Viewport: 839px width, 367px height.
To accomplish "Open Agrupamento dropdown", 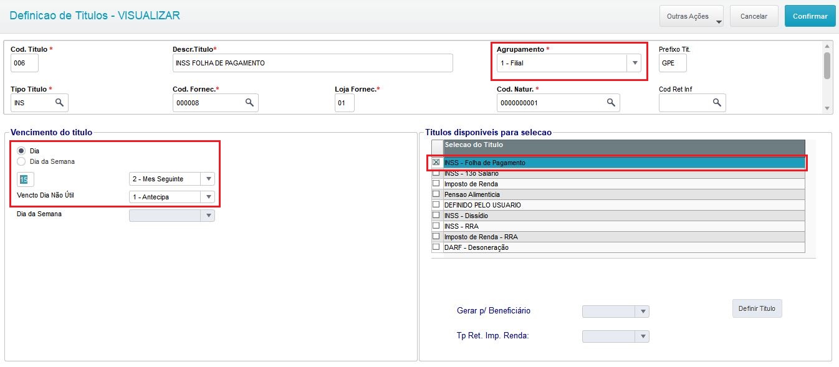I will pyautogui.click(x=634, y=63).
